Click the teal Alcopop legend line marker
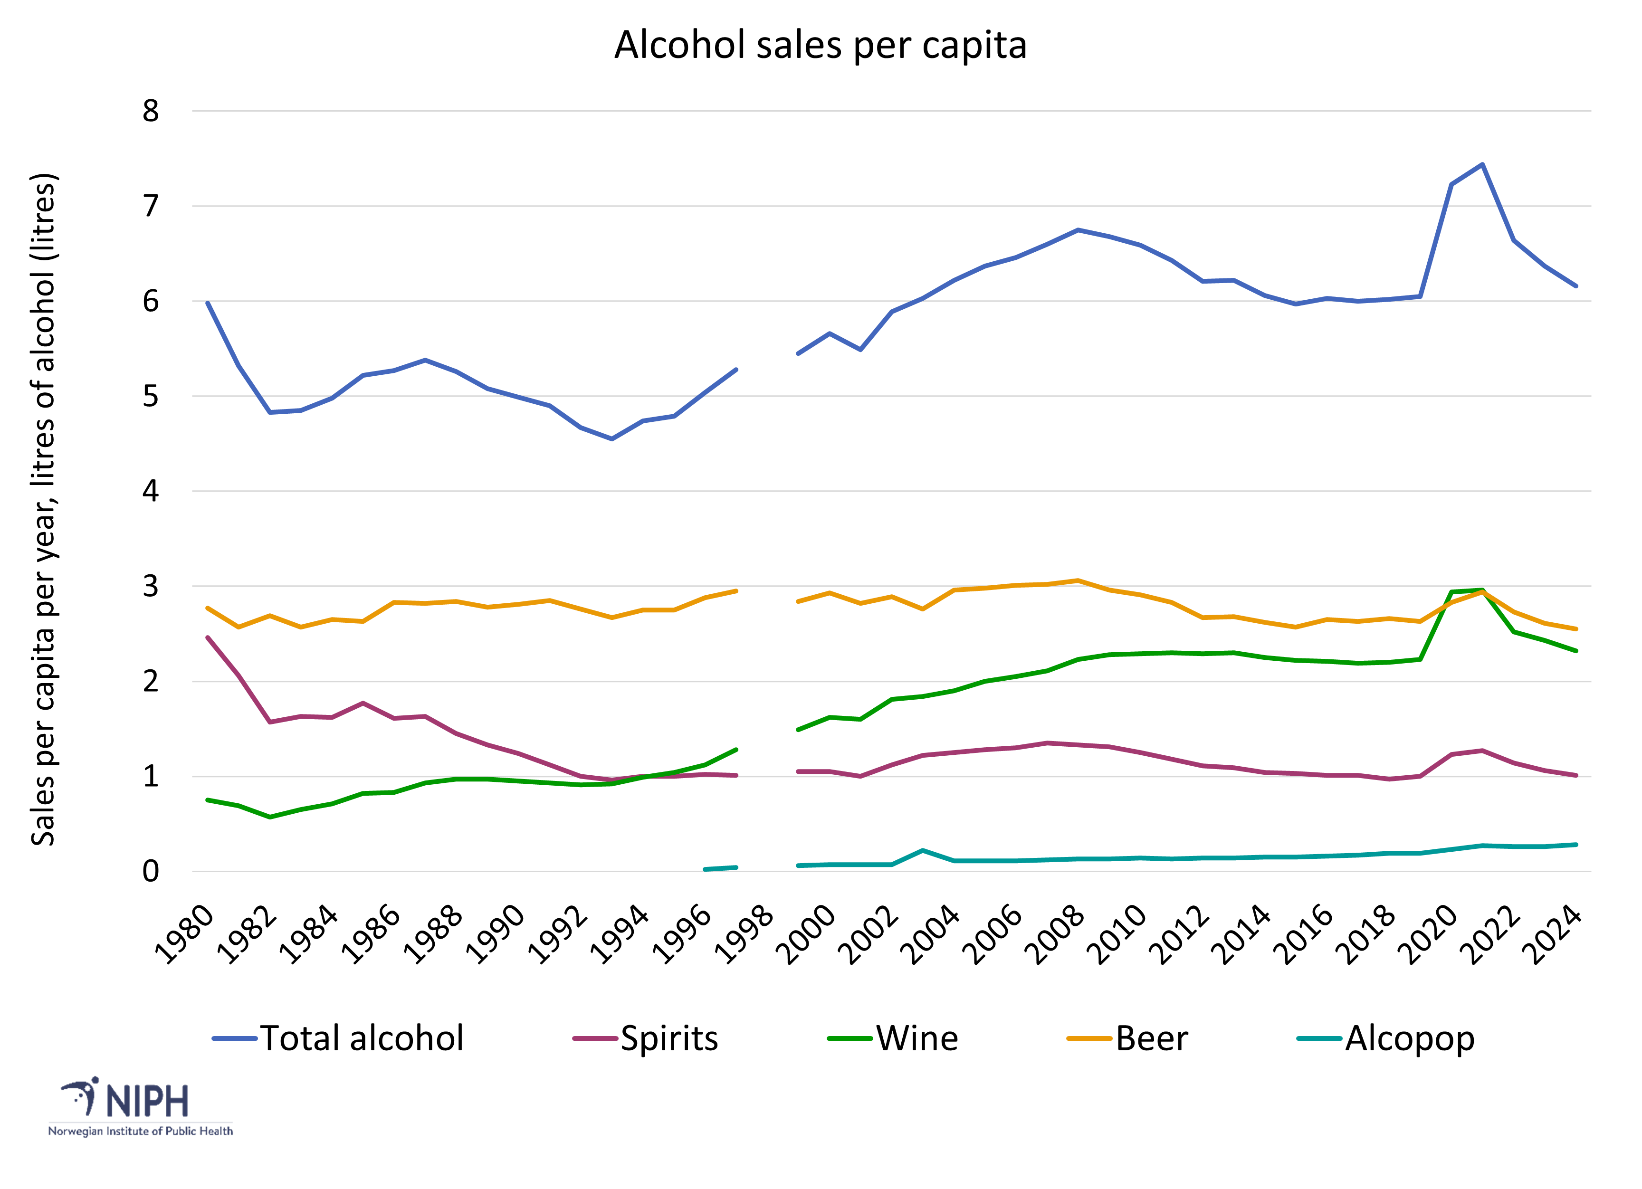Screen dimensions: 1642x1189 (x=1318, y=1038)
